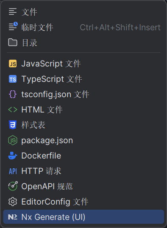This screenshot has width=167, height=228.
Task: Click the gear icon for EditorConfig
Action: click(13, 202)
